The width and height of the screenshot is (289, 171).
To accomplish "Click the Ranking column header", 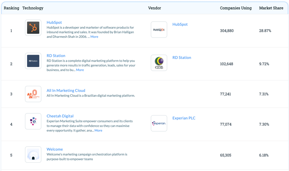I will (x=12, y=8).
